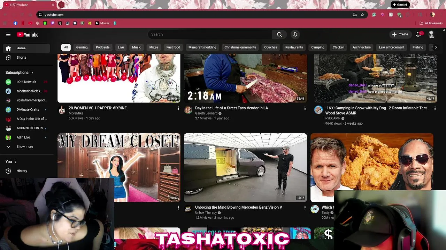The width and height of the screenshot is (446, 250).
Task: Select the Minecraft modding chip
Action: [202, 47]
